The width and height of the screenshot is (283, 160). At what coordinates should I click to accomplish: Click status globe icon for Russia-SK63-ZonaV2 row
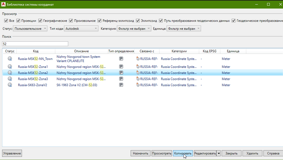point(10,85)
